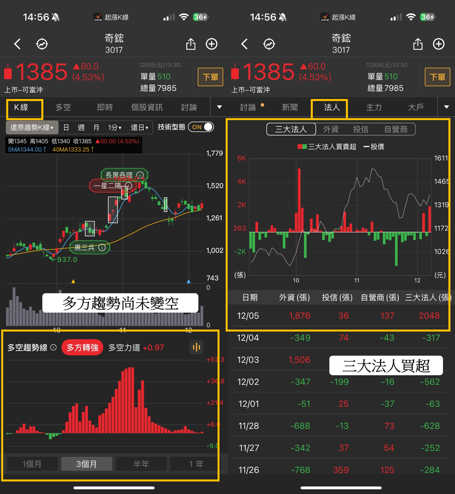Switch to the 多空 tab
The image size is (455, 494).
pos(63,107)
